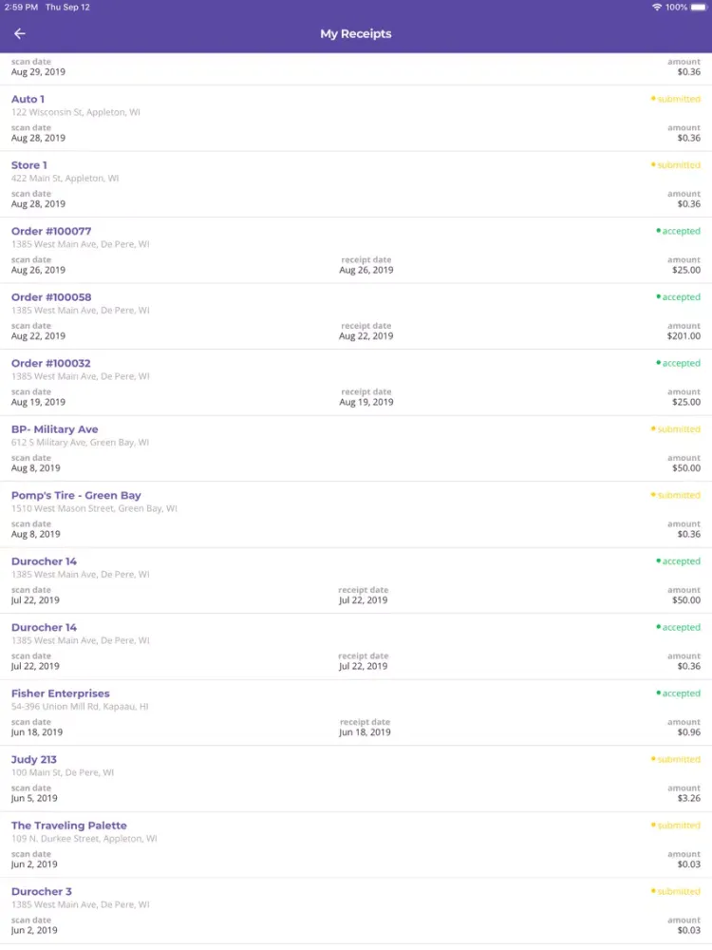
Task: Tap the $201.00 amount on Order #100058
Action: (x=684, y=336)
